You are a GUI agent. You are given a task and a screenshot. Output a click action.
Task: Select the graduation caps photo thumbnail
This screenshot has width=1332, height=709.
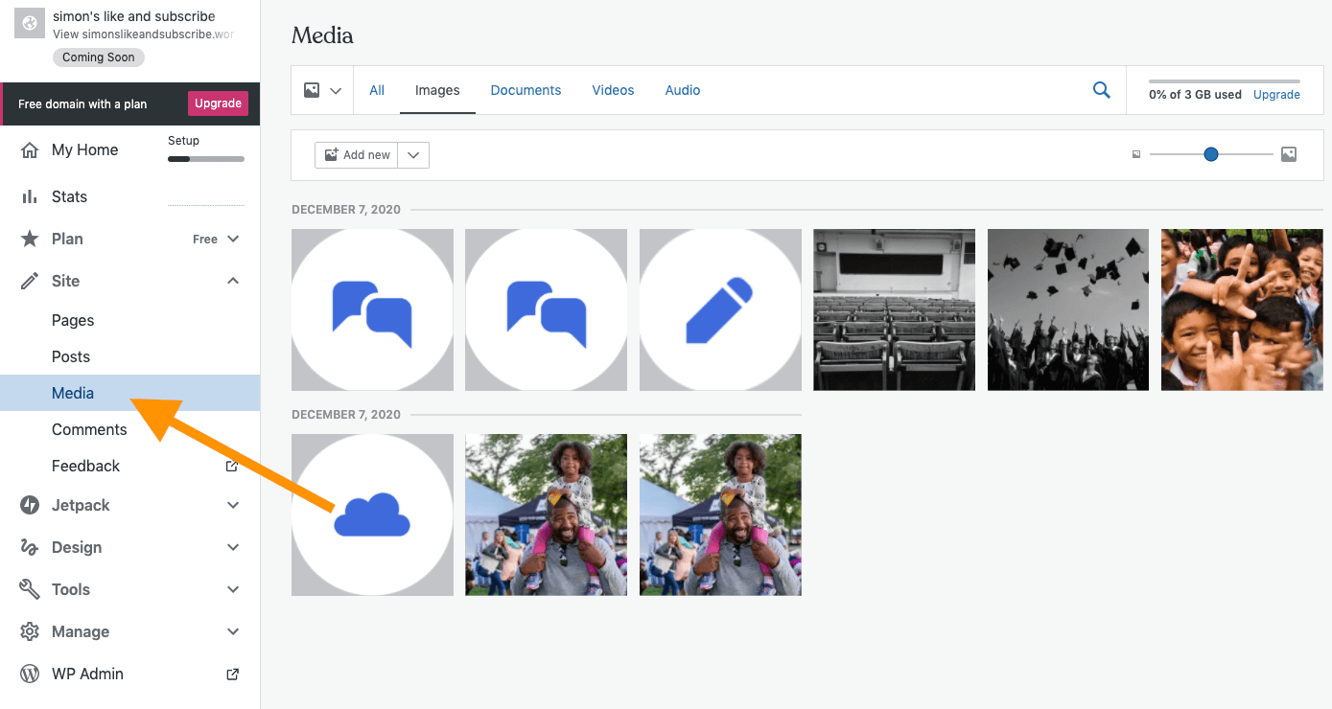tap(1067, 309)
